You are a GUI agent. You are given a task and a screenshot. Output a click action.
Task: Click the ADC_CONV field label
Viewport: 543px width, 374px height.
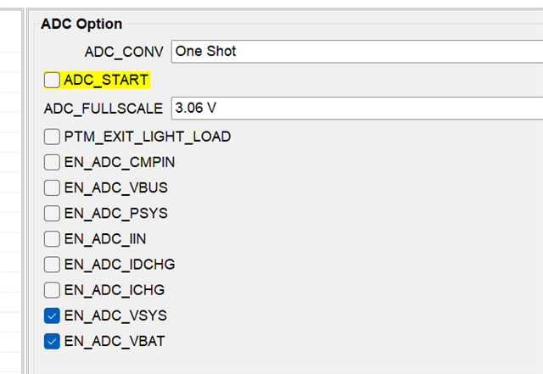coord(124,52)
